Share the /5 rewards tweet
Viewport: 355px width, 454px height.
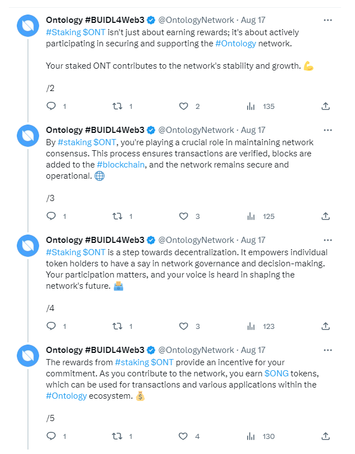click(325, 436)
